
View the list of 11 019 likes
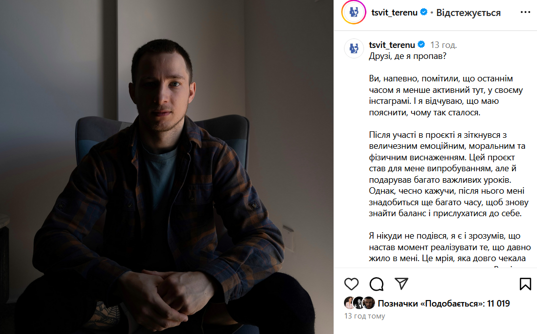pos(443,303)
